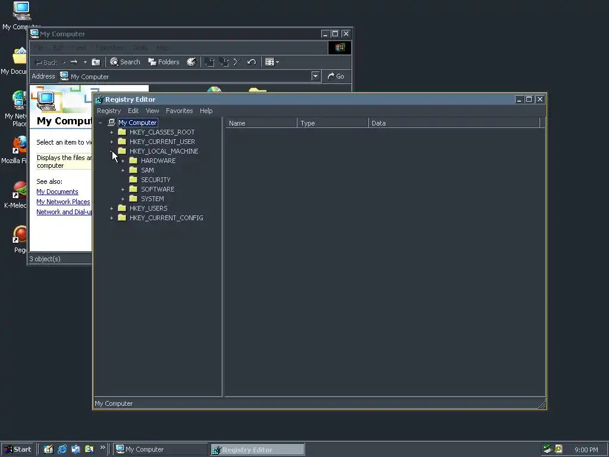Expand the SOFTWARE subkey
Viewport: 609px width, 457px height.
coord(123,189)
